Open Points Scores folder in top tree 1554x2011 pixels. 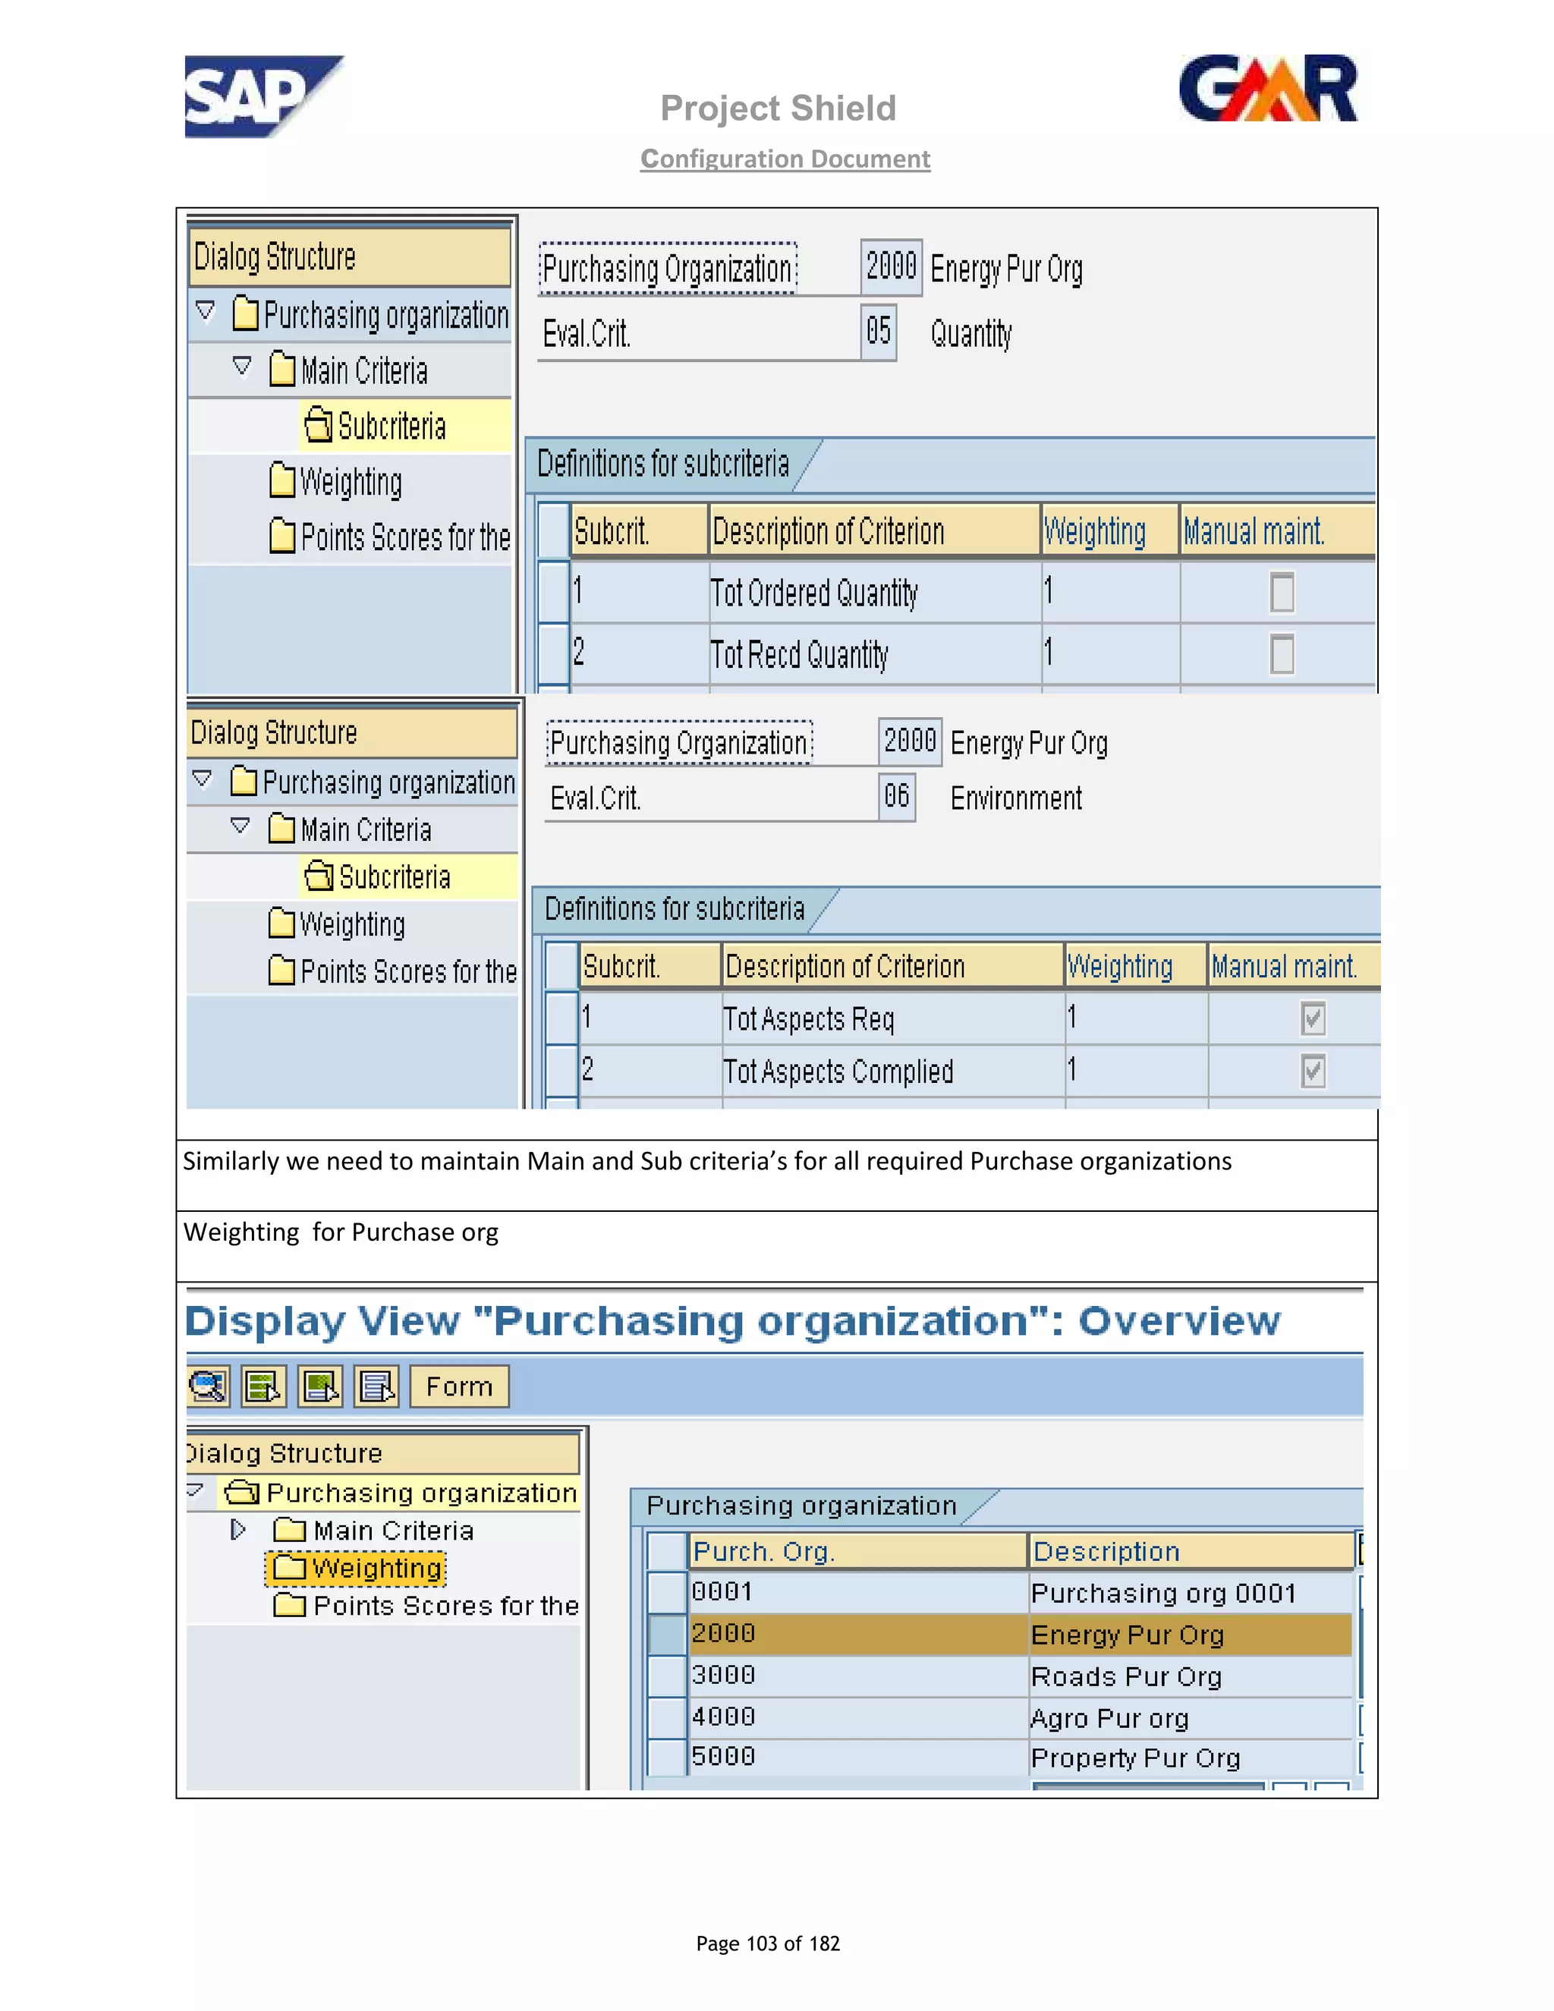click(x=390, y=537)
